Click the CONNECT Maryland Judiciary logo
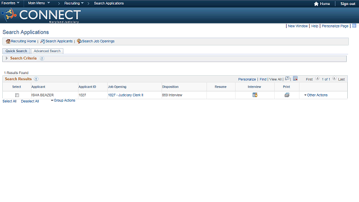 pos(41,15)
